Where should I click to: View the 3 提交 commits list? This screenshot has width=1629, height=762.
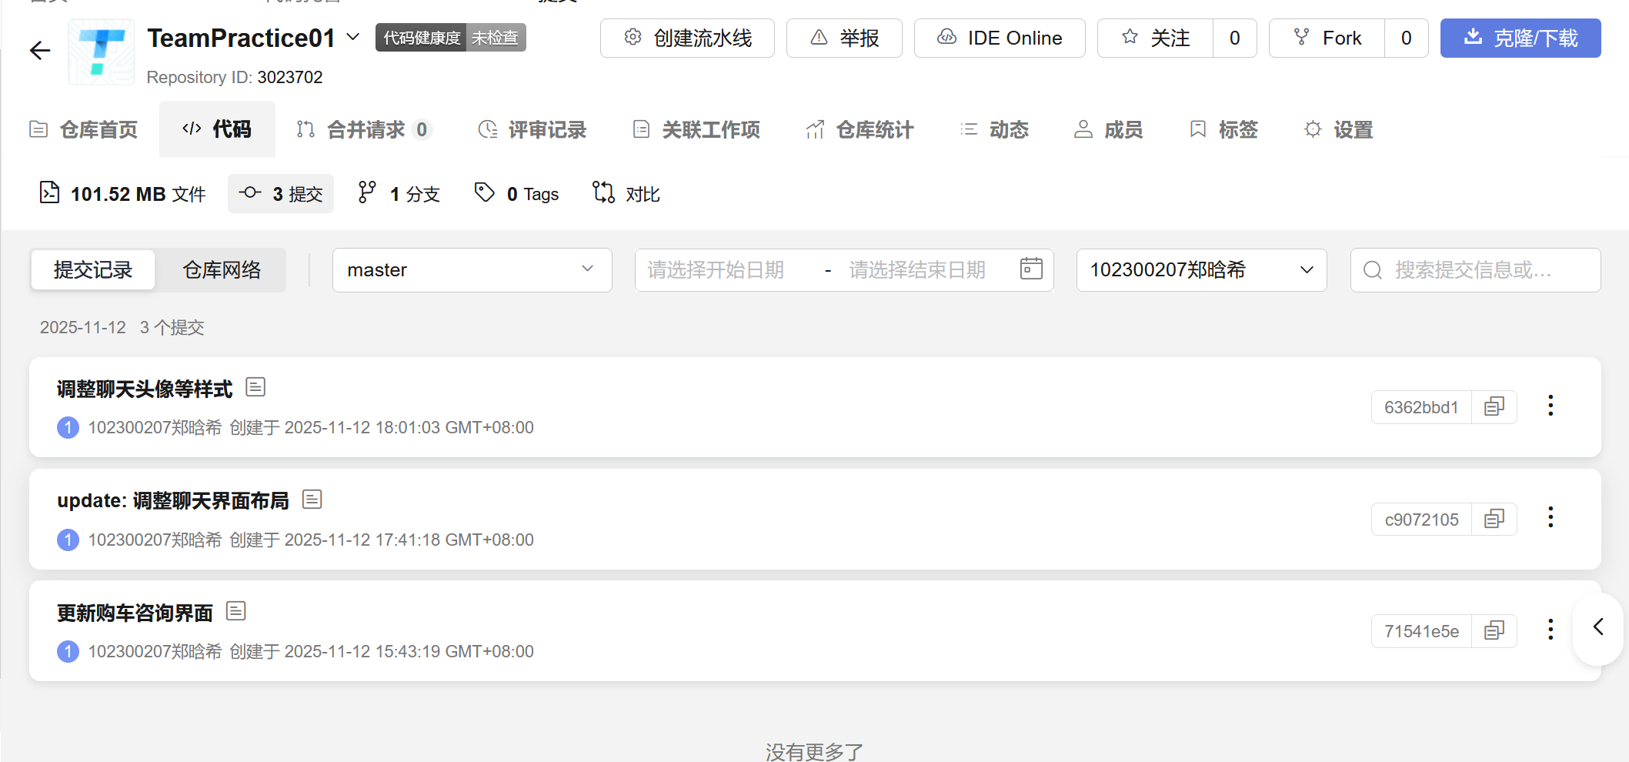pyautogui.click(x=281, y=193)
